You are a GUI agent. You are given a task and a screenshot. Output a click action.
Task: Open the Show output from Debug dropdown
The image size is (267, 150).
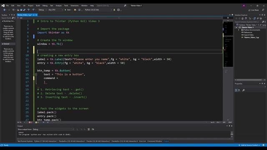(53, 130)
